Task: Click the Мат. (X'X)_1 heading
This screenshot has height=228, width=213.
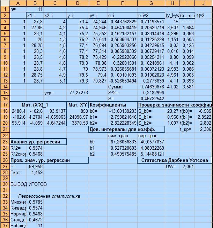Action: tap(38, 105)
